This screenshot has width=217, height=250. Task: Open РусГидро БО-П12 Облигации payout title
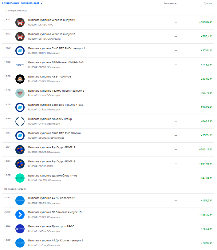tap(52, 147)
